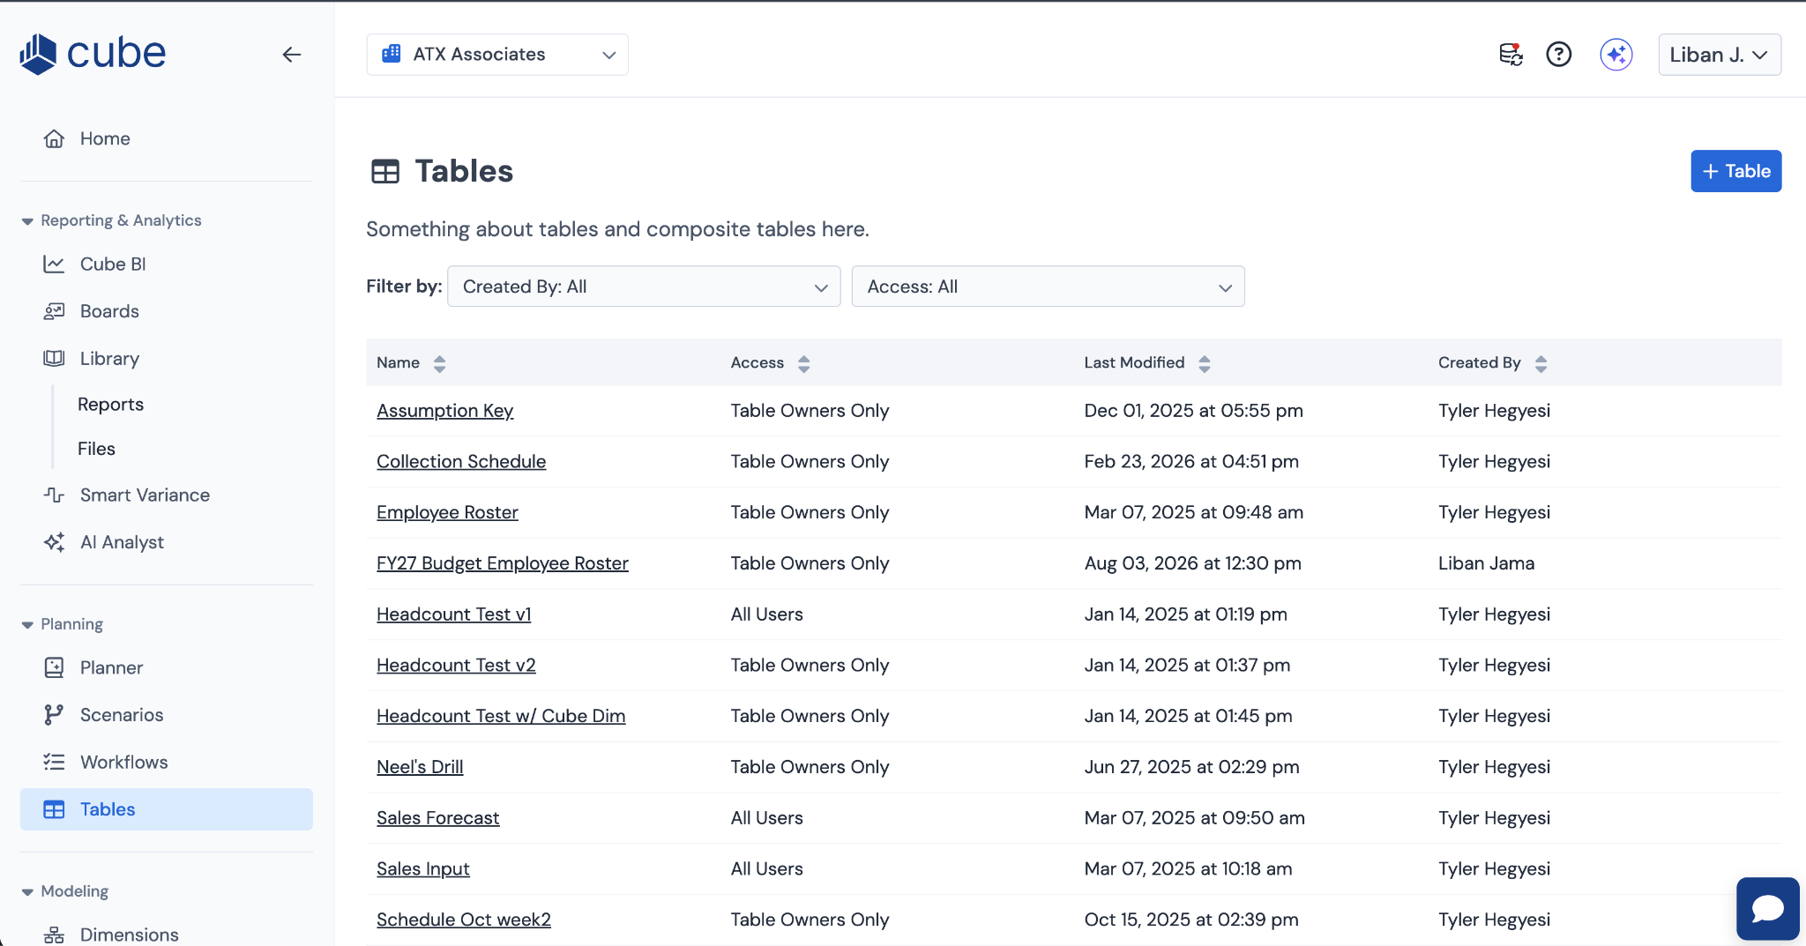Open the help question mark icon
The height and width of the screenshot is (946, 1806).
(x=1559, y=55)
